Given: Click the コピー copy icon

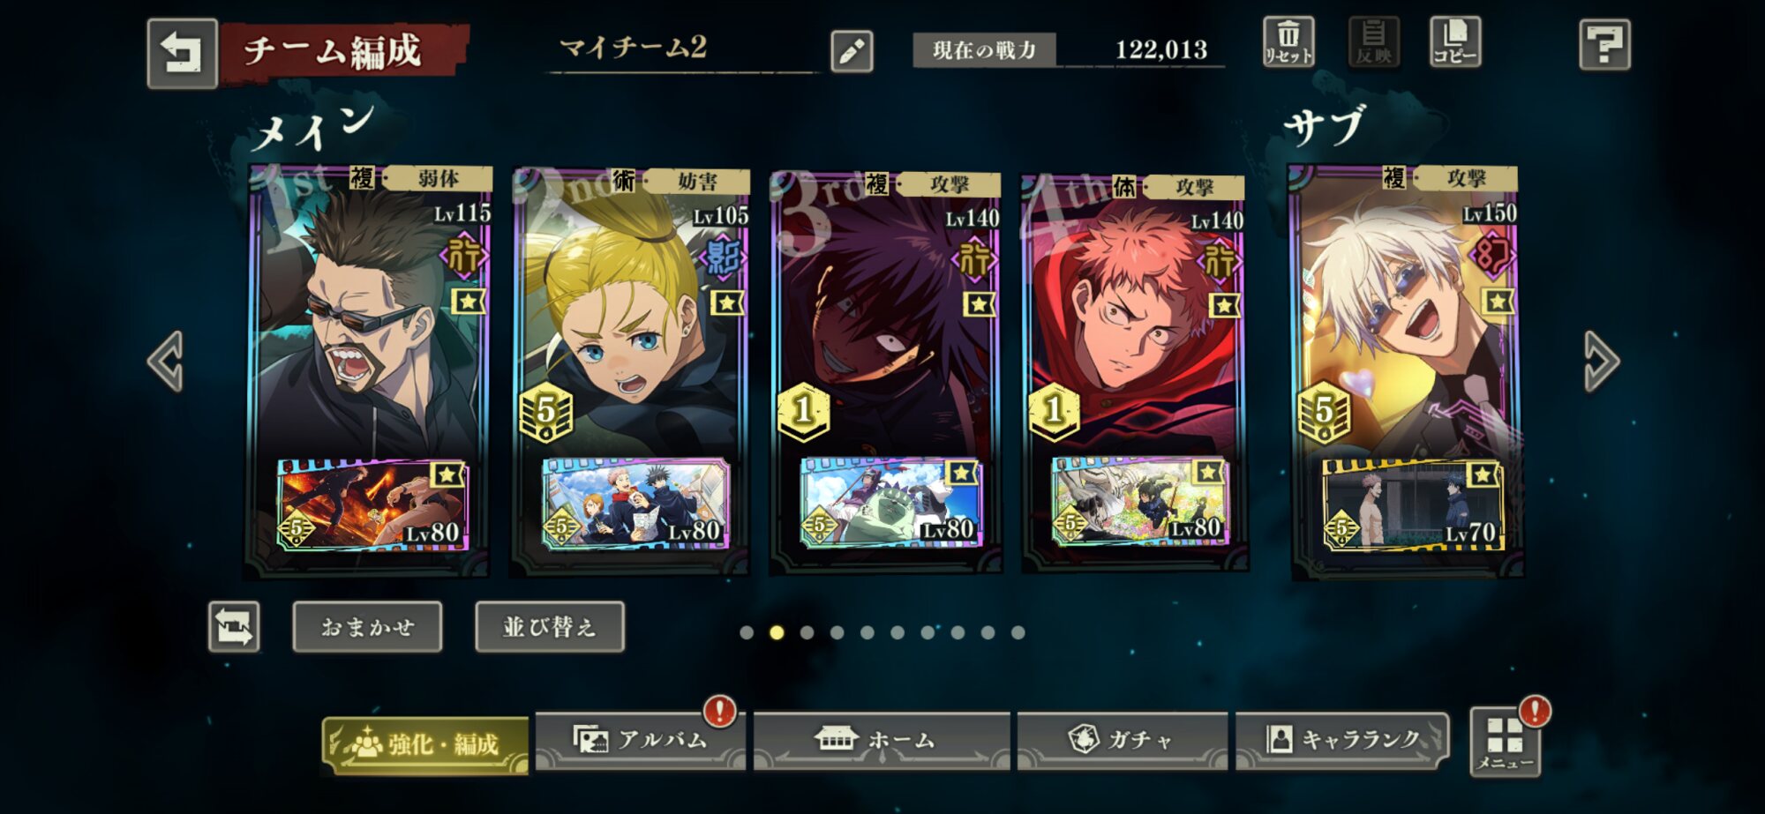Looking at the screenshot, I should point(1455,41).
